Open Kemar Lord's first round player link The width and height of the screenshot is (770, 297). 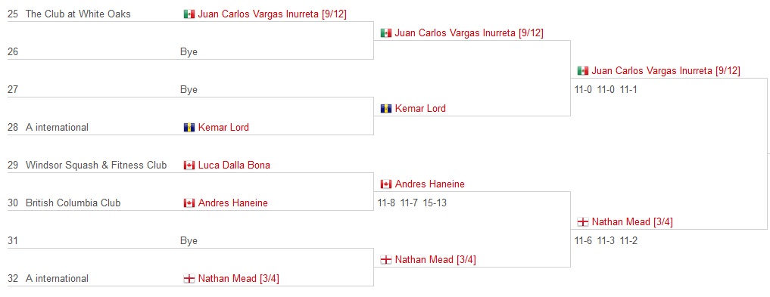click(223, 128)
